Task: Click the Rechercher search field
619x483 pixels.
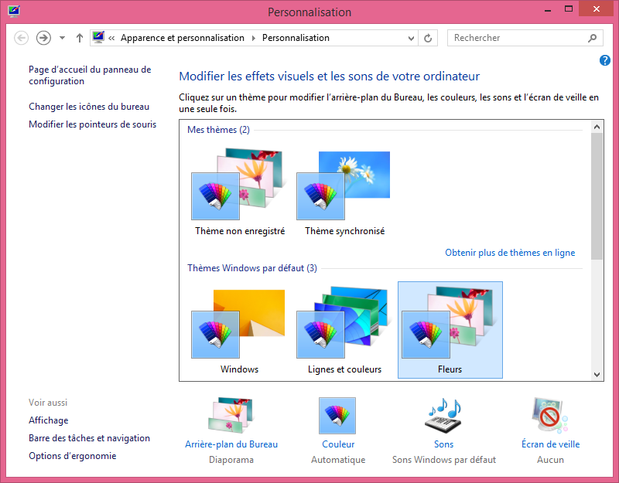Action: click(525, 38)
